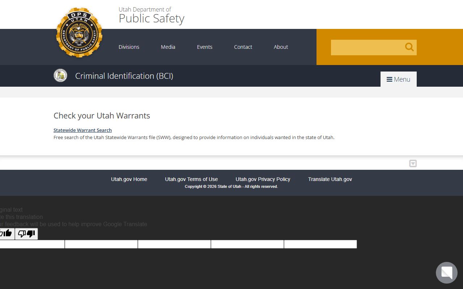Open the About menu
463x289 pixels.
pyautogui.click(x=281, y=47)
